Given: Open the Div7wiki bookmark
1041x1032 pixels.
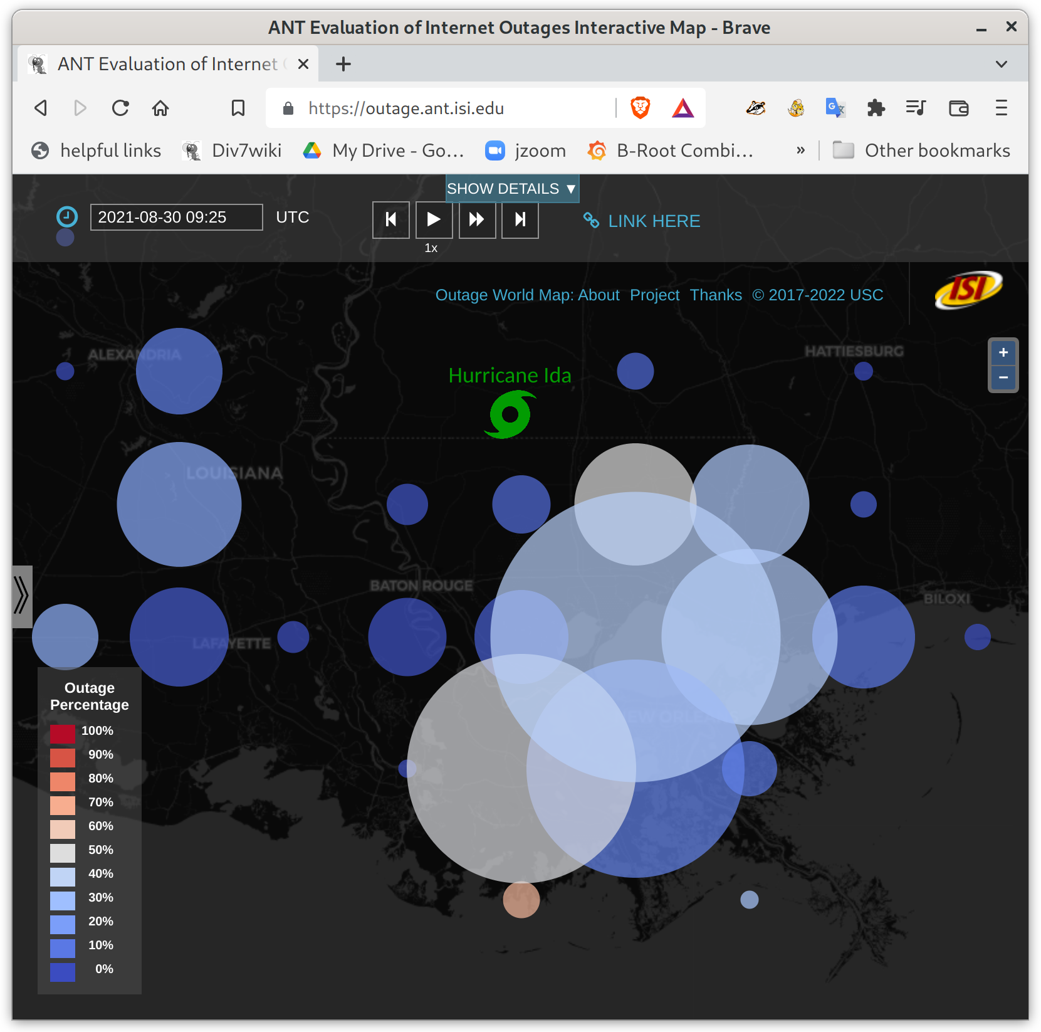Looking at the screenshot, I should click(232, 150).
